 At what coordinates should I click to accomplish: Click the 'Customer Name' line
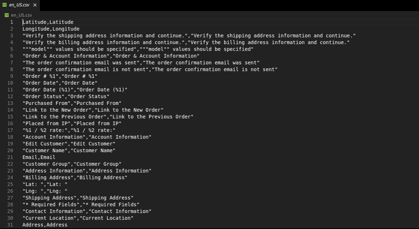(69, 150)
